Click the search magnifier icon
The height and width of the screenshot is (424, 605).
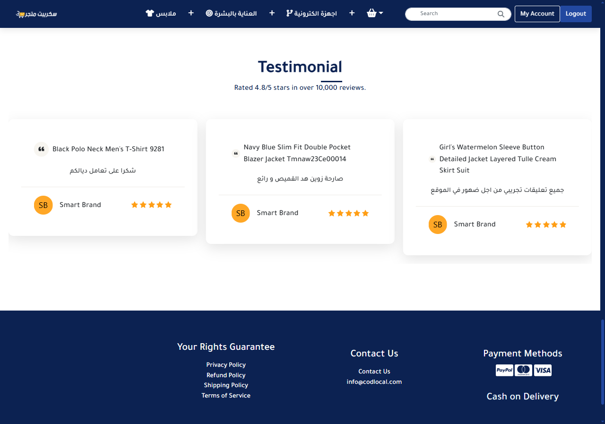501,14
